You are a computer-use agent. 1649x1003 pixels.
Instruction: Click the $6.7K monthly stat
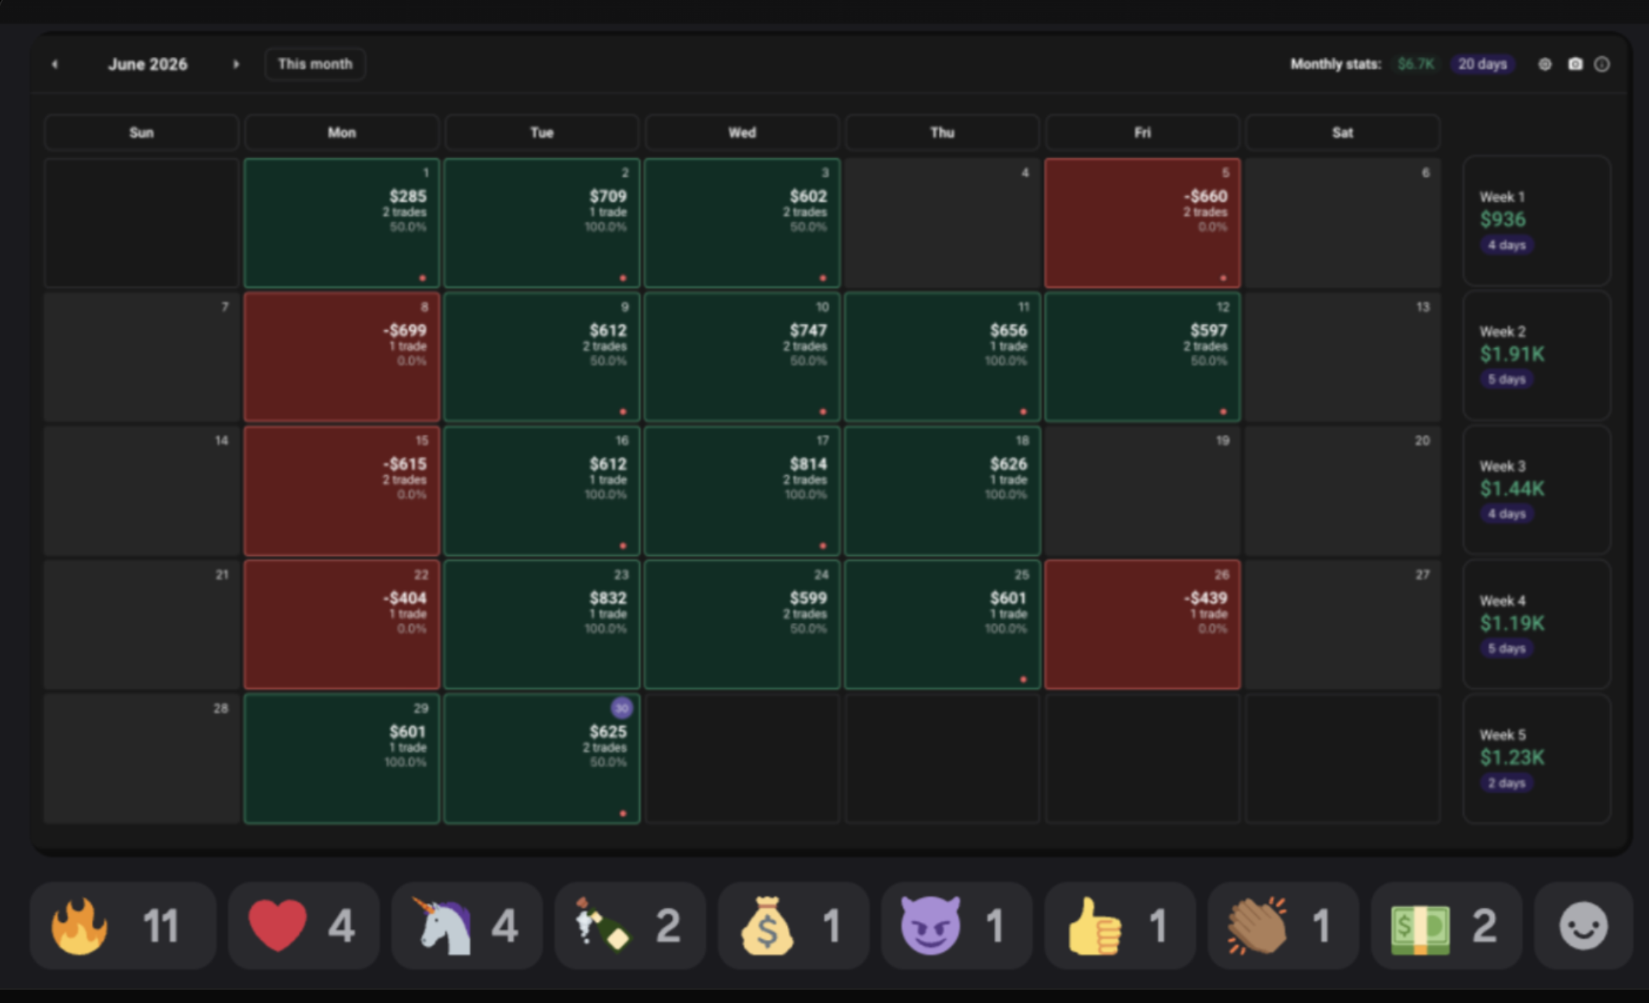pos(1415,64)
